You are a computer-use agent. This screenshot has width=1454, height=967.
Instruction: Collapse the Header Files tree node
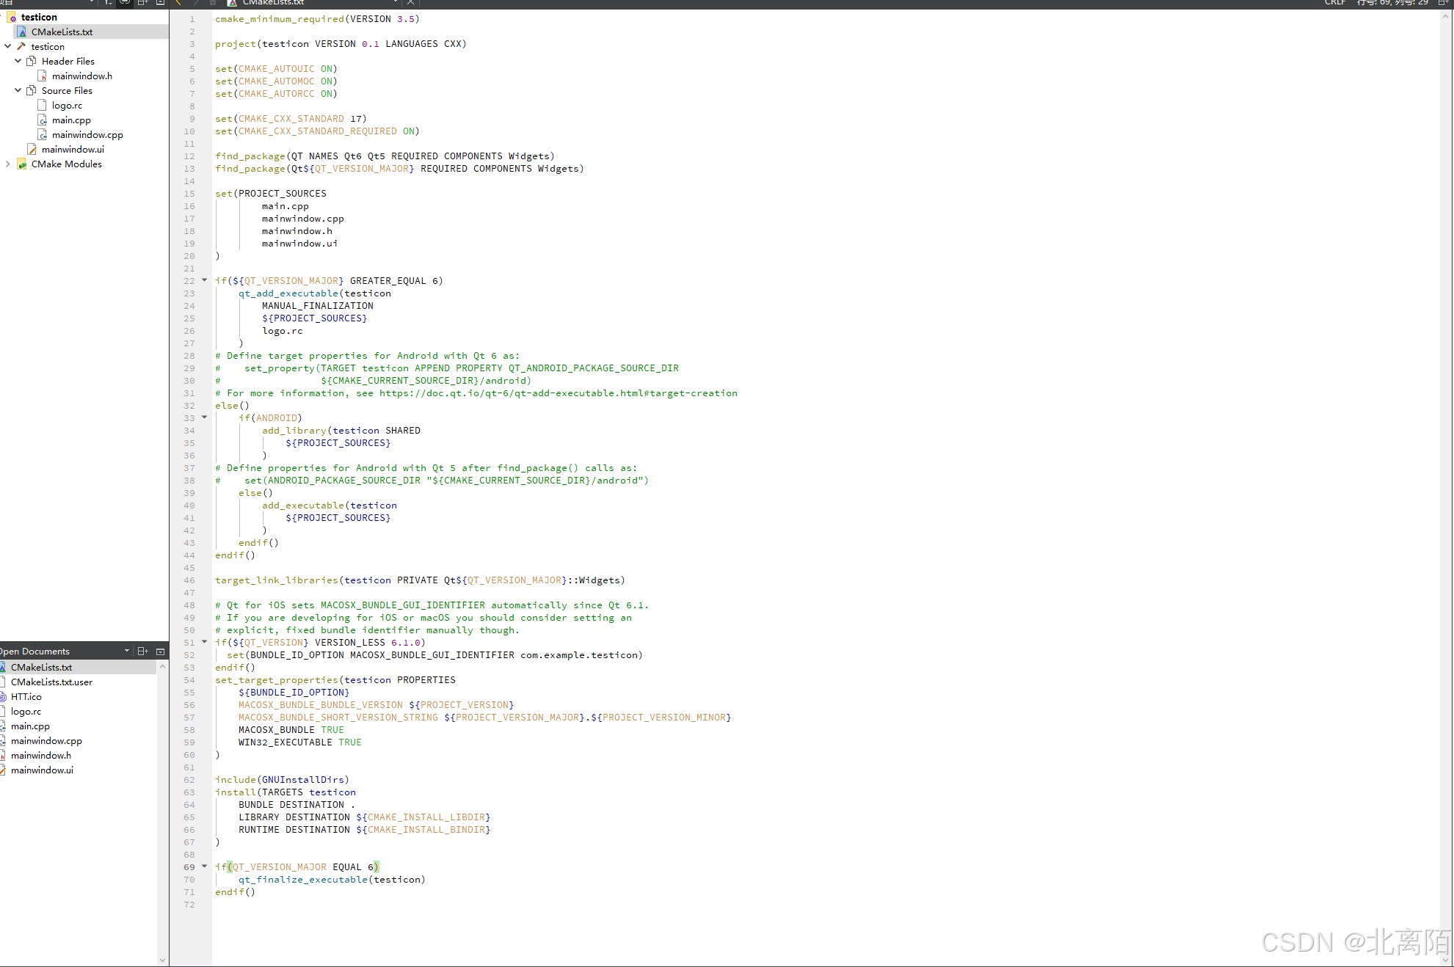click(18, 61)
